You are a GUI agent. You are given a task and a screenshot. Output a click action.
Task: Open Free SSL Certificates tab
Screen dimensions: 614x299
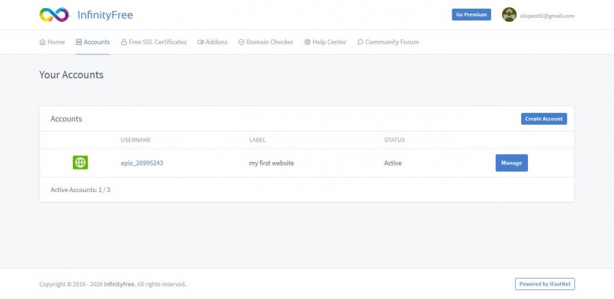click(x=153, y=42)
